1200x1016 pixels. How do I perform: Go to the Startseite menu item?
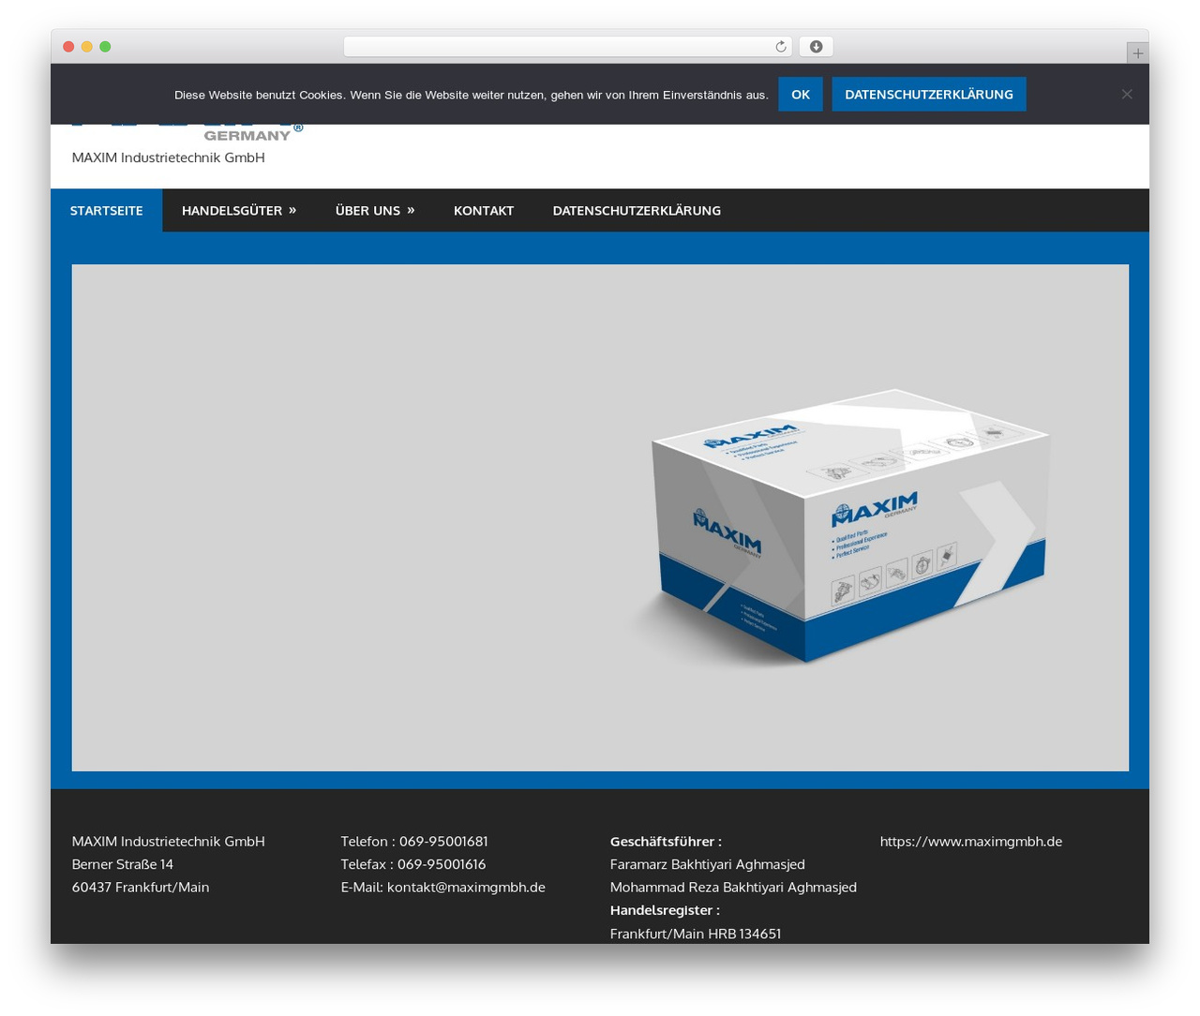[107, 210]
